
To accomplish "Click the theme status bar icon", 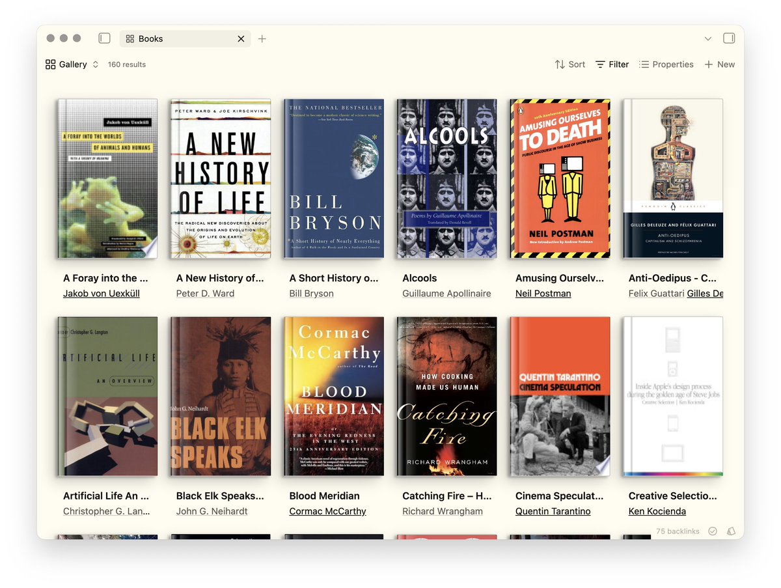I will click(x=731, y=531).
